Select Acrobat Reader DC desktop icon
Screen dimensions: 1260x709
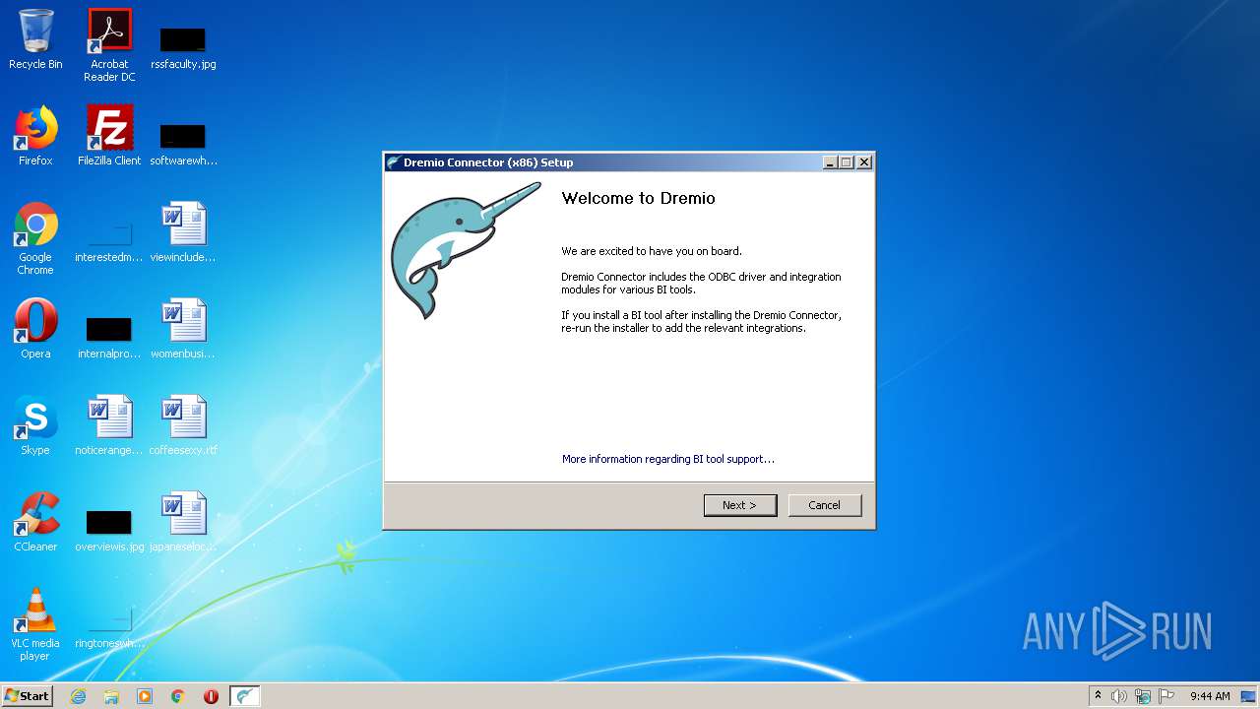click(109, 45)
